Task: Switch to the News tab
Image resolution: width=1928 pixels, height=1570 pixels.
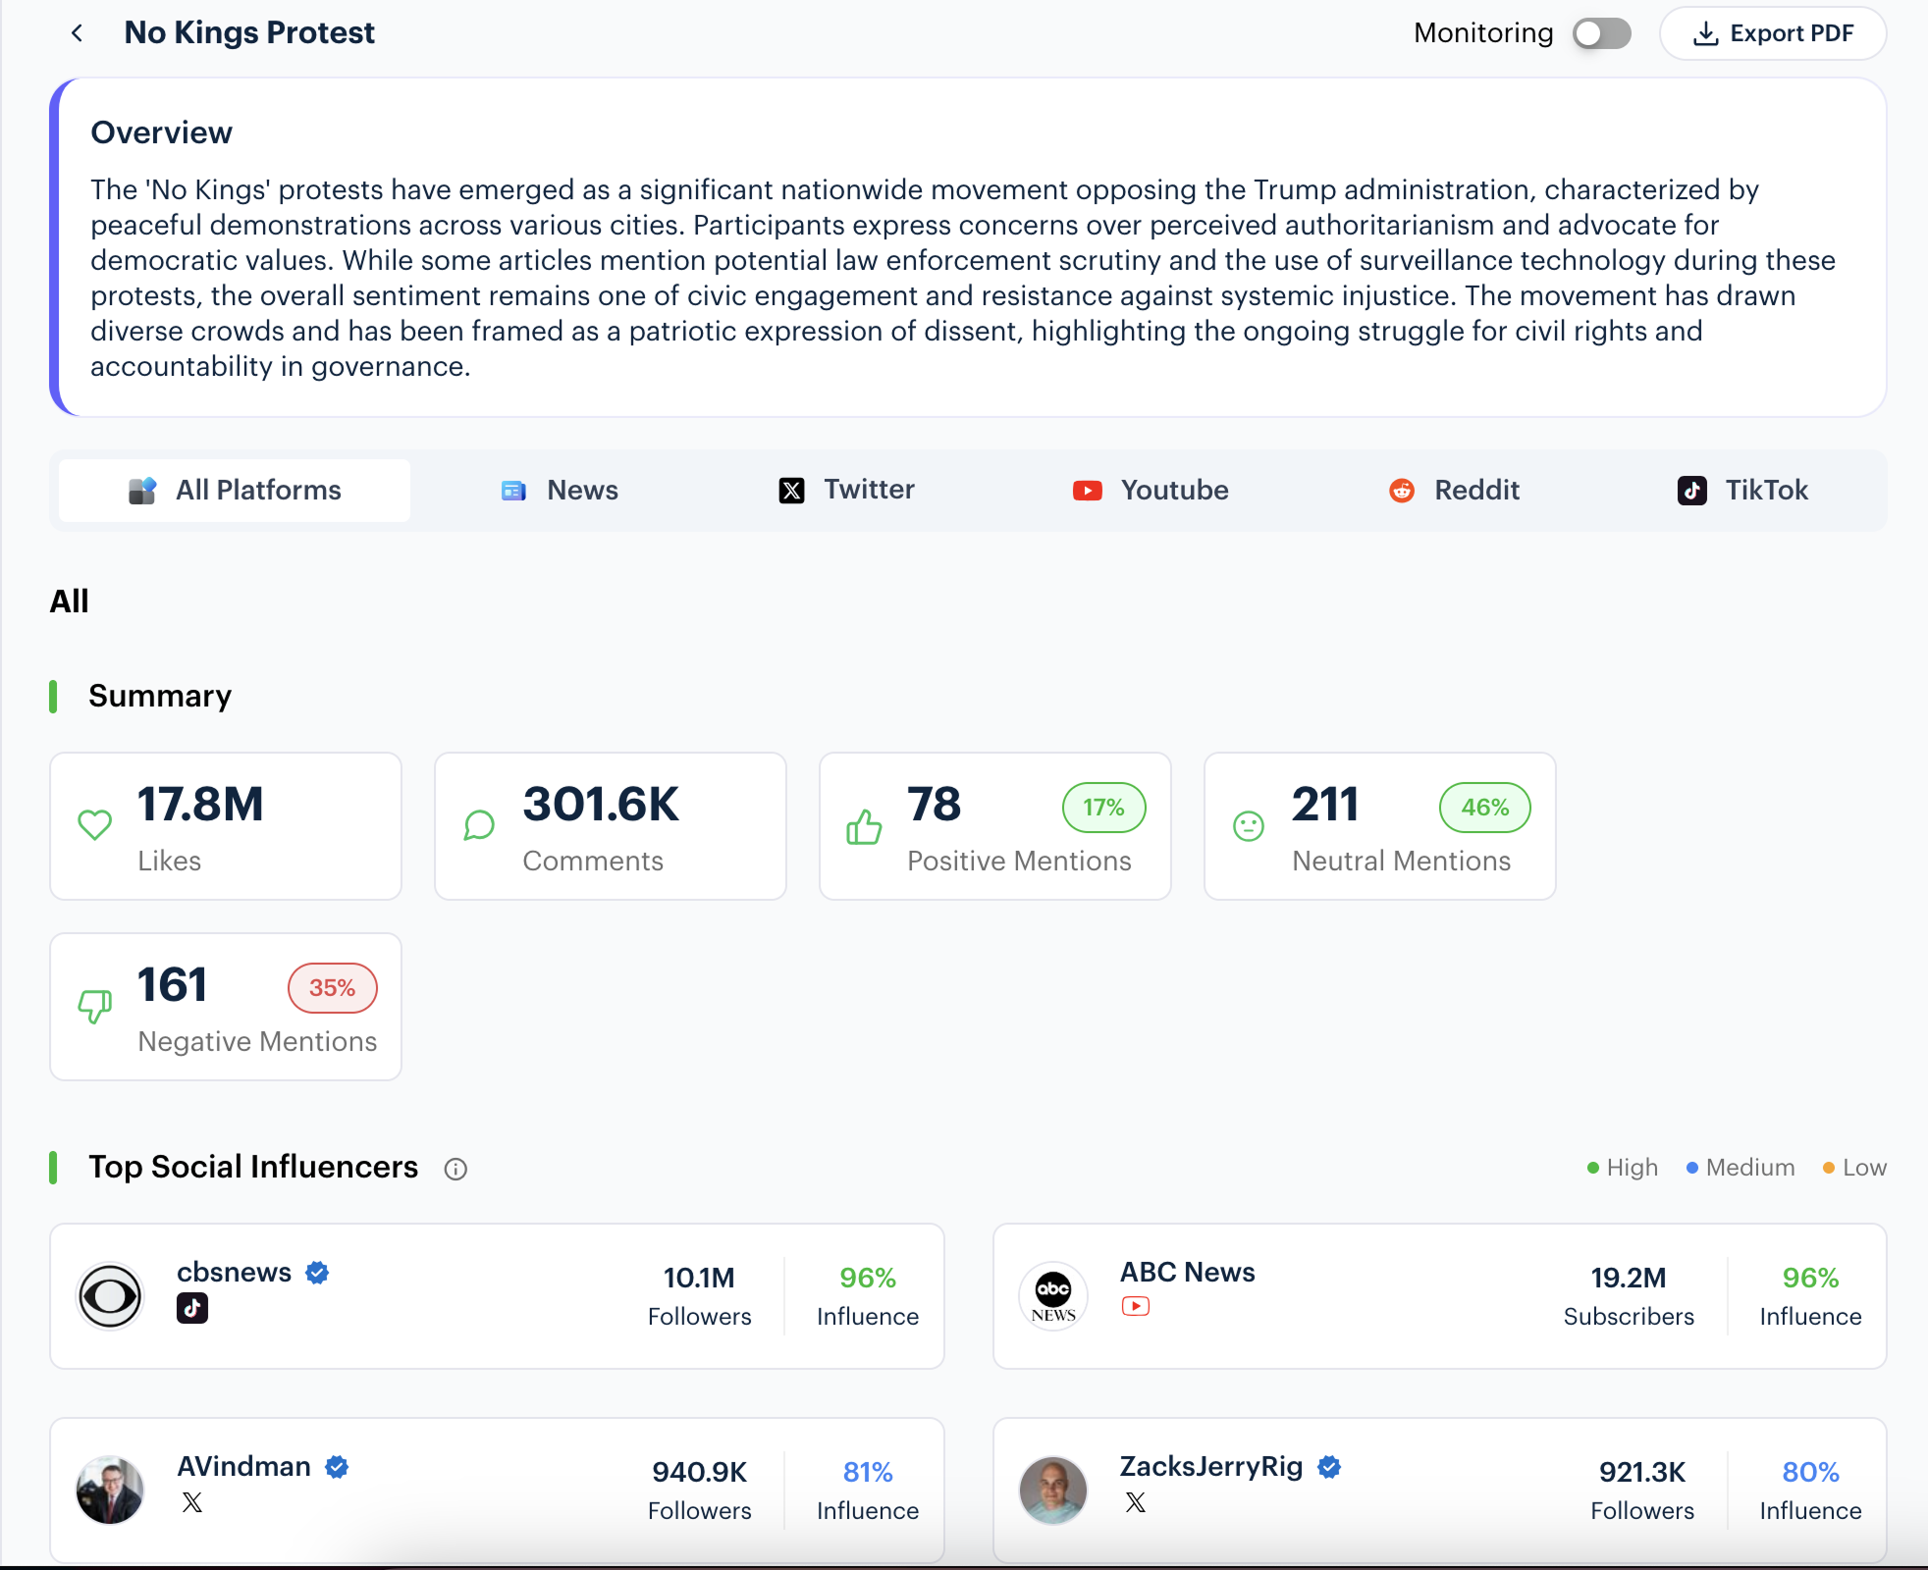Action: tap(560, 490)
